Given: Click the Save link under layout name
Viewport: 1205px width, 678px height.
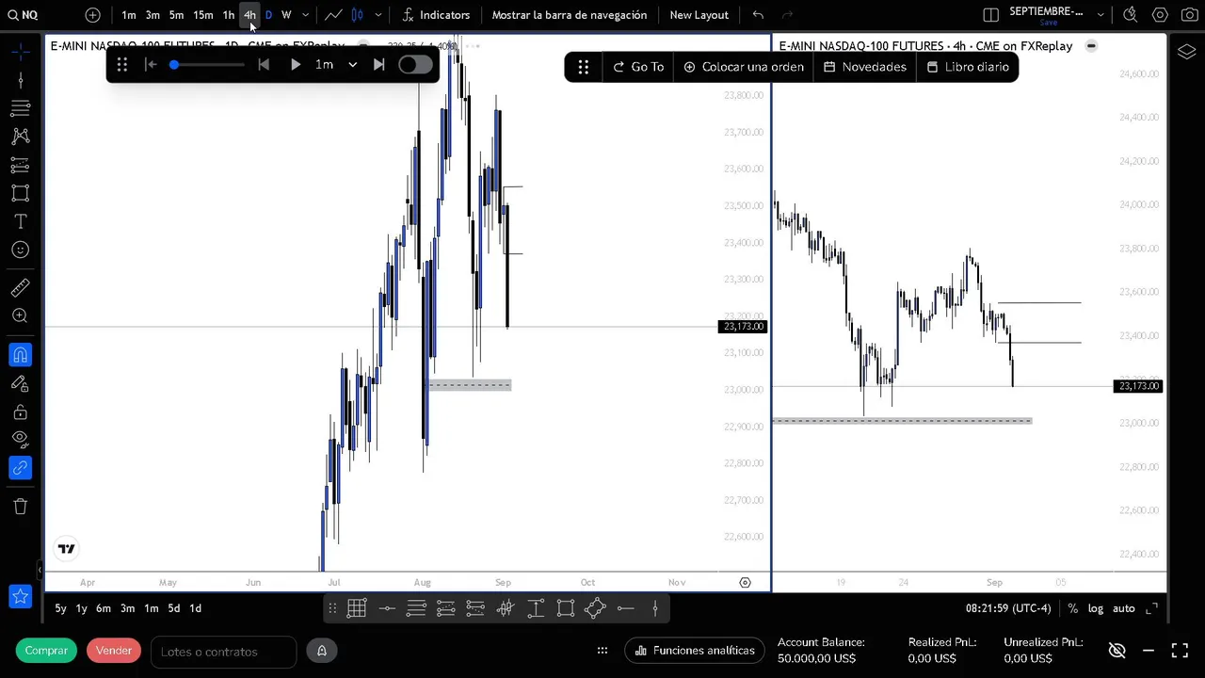Looking at the screenshot, I should 1048,23.
